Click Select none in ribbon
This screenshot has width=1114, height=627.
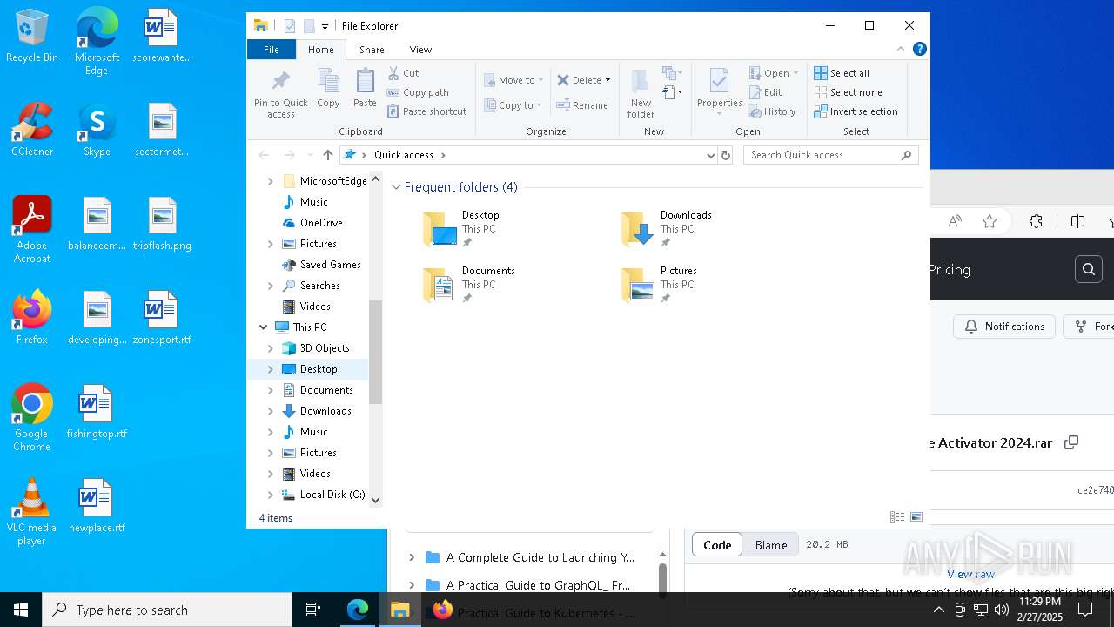coord(849,92)
